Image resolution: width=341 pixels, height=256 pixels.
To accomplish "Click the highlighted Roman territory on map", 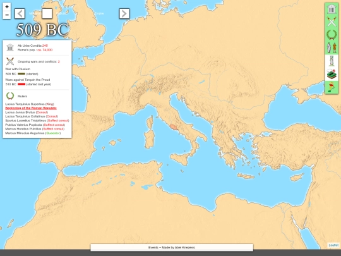I will (x=174, y=127).
